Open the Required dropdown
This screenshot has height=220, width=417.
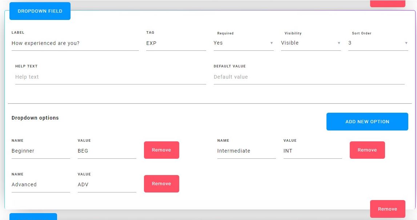(244, 43)
